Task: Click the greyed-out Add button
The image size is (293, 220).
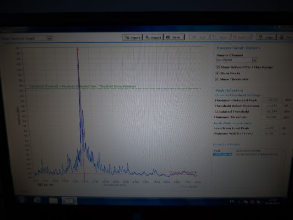Action: (200, 37)
